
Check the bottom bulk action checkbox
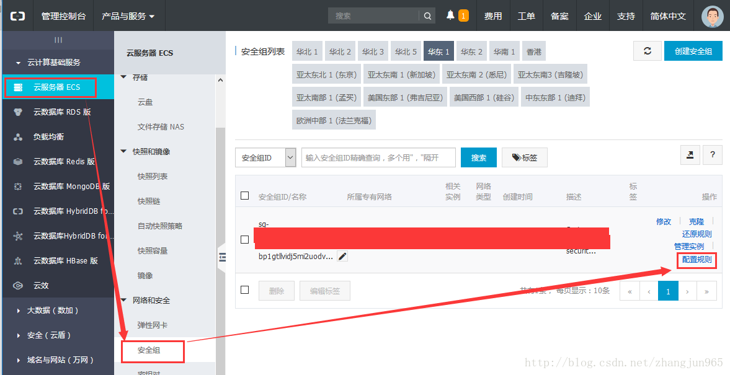(x=245, y=290)
